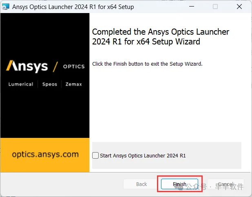Click the disabled Back button
The height and width of the screenshot is (197, 252).
[141, 184]
